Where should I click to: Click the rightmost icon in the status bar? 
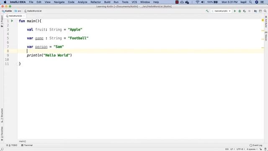(265, 149)
